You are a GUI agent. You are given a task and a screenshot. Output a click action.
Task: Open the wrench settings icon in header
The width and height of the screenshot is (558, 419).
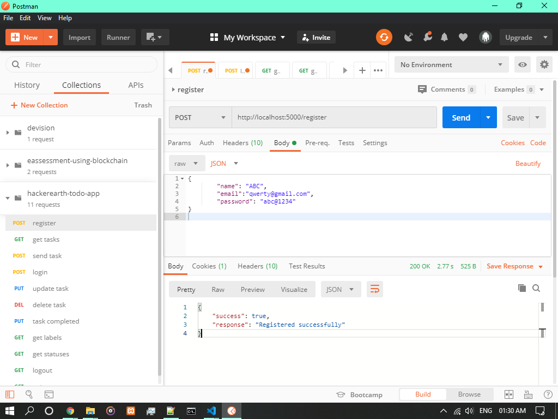427,37
